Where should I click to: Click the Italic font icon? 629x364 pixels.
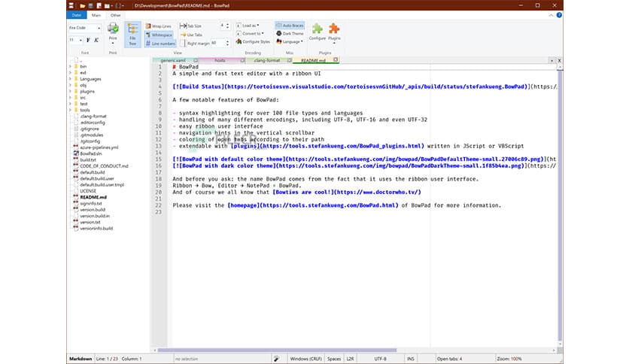(97, 40)
